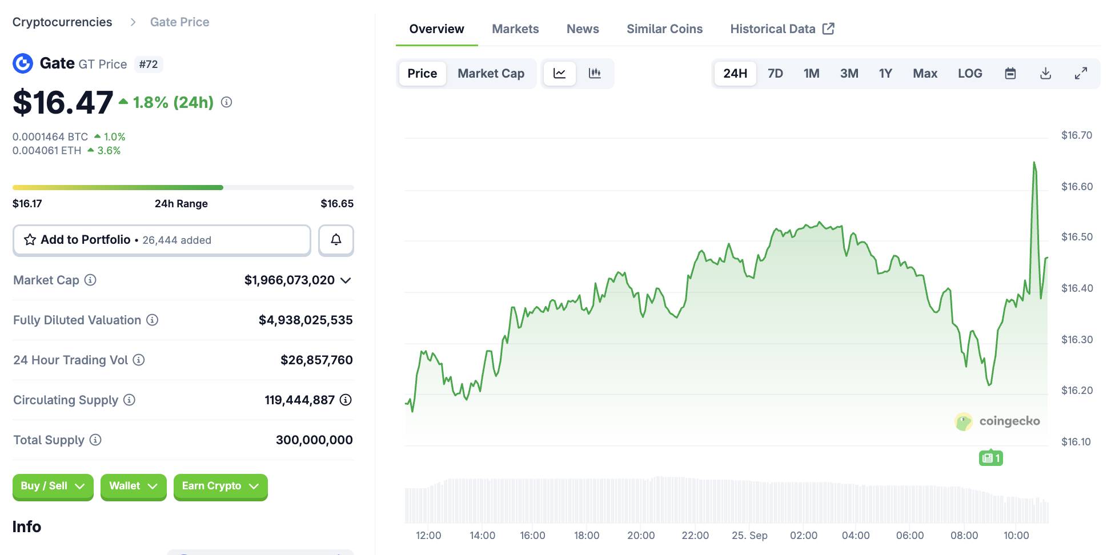Open the Buy / Sell dropdown
1107x555 pixels.
(53, 486)
